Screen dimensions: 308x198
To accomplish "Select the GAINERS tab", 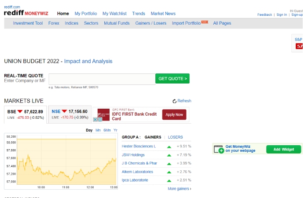I will click(x=153, y=137).
